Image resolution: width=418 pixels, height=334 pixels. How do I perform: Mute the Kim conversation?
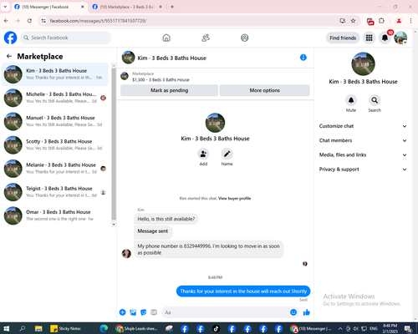click(351, 100)
